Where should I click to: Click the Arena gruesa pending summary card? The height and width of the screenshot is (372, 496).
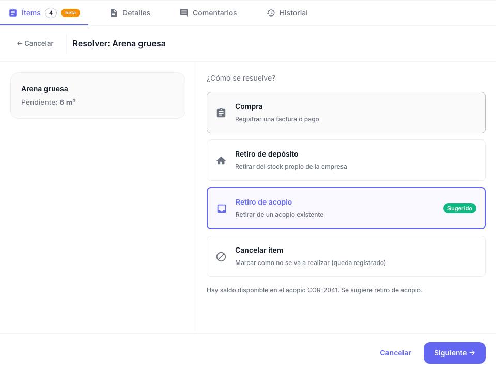pyautogui.click(x=98, y=96)
